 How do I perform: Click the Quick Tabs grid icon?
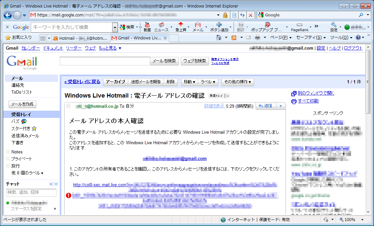pyautogui.click(x=43, y=38)
